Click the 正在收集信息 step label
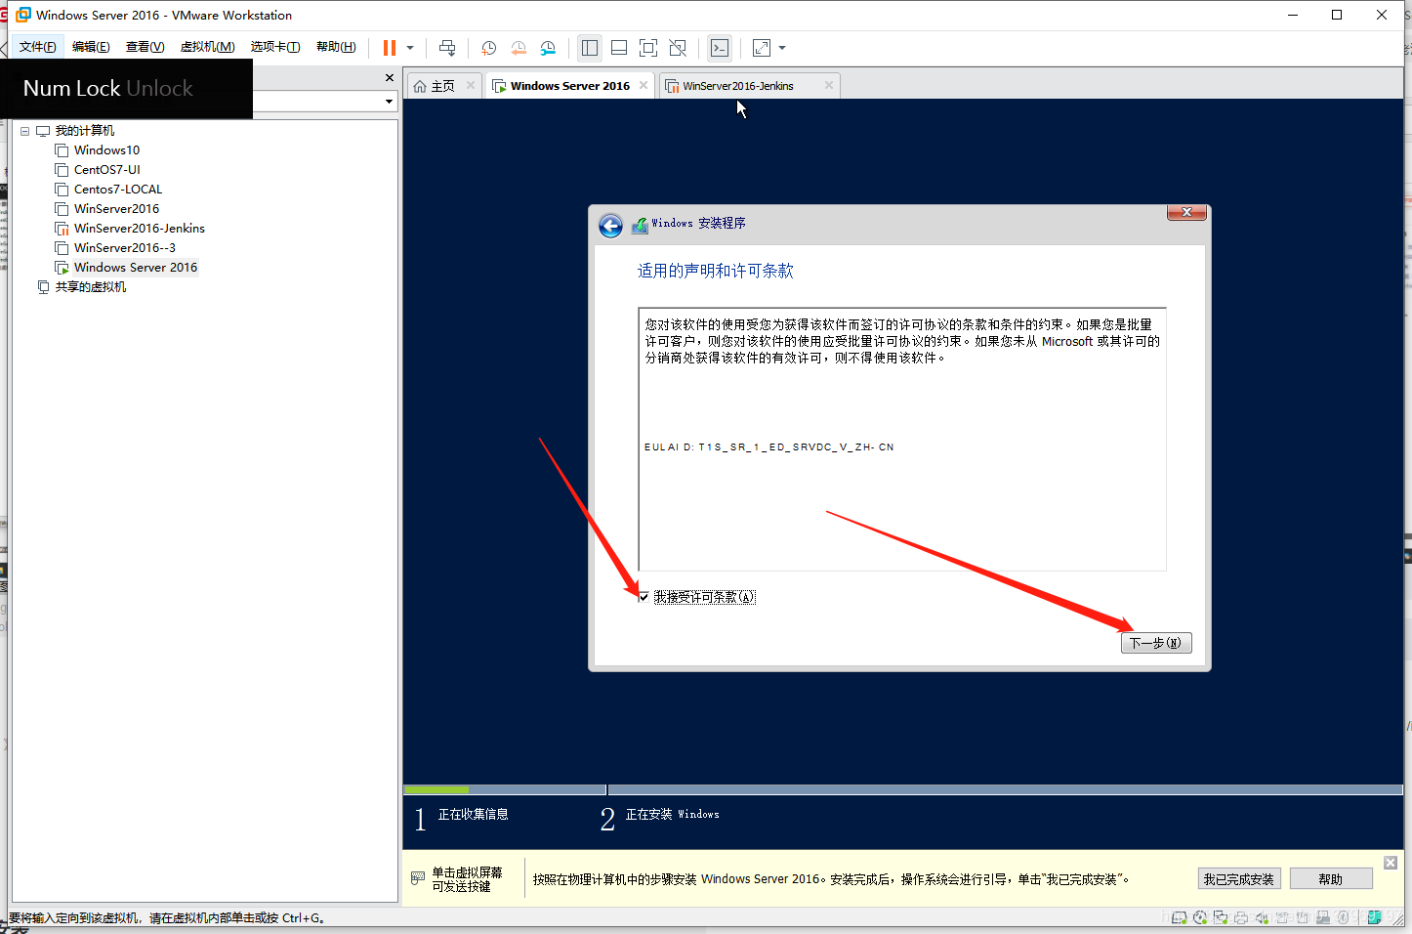This screenshot has width=1412, height=934. click(473, 814)
